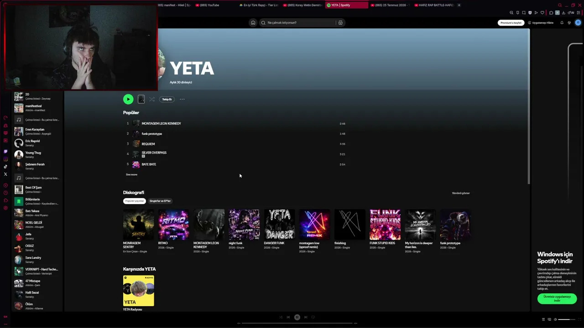This screenshot has height=328, width=584.
Task: Click the Tümünü göster link in Diskografi
Action: [x=461, y=193]
